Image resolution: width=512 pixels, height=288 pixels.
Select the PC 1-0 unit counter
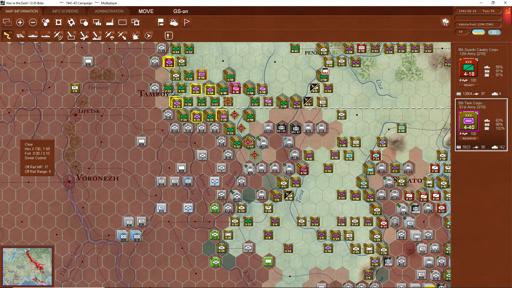click(x=75, y=88)
